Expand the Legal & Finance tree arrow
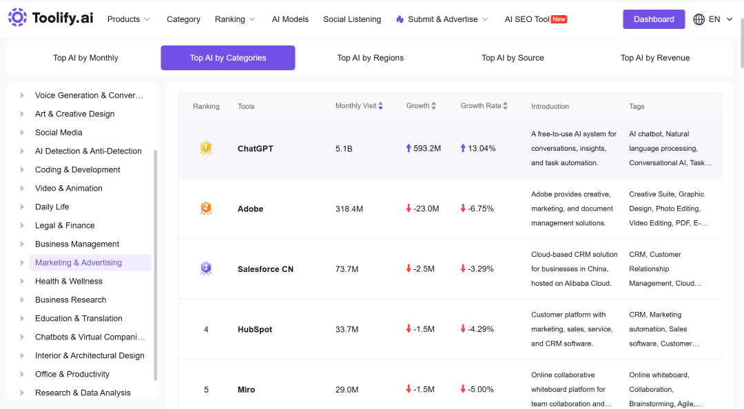 click(x=22, y=225)
